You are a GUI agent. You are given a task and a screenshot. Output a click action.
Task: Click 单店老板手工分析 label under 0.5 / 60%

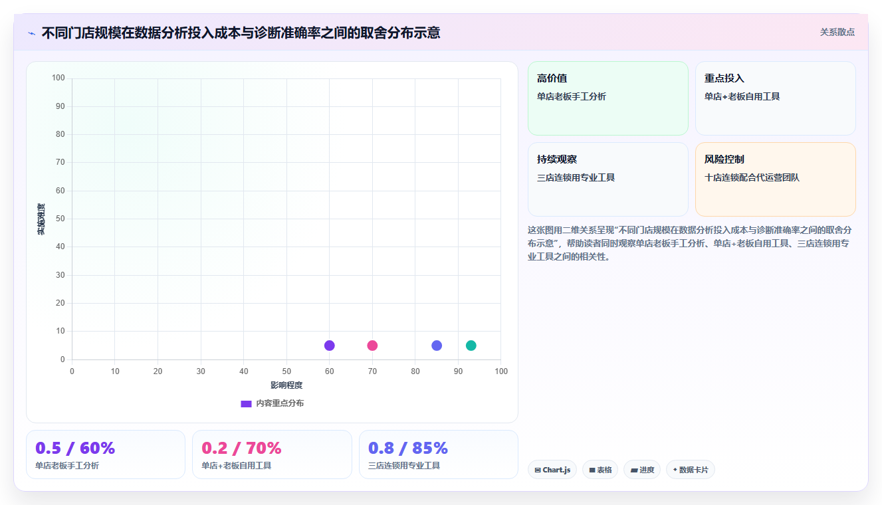(67, 466)
